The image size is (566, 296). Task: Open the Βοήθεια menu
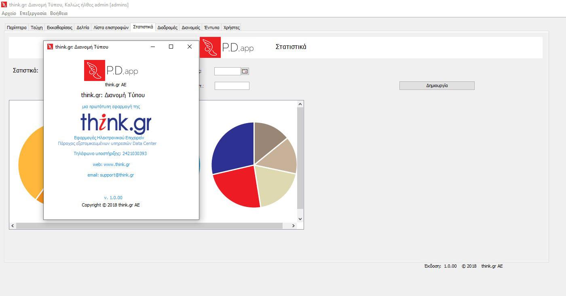click(59, 13)
